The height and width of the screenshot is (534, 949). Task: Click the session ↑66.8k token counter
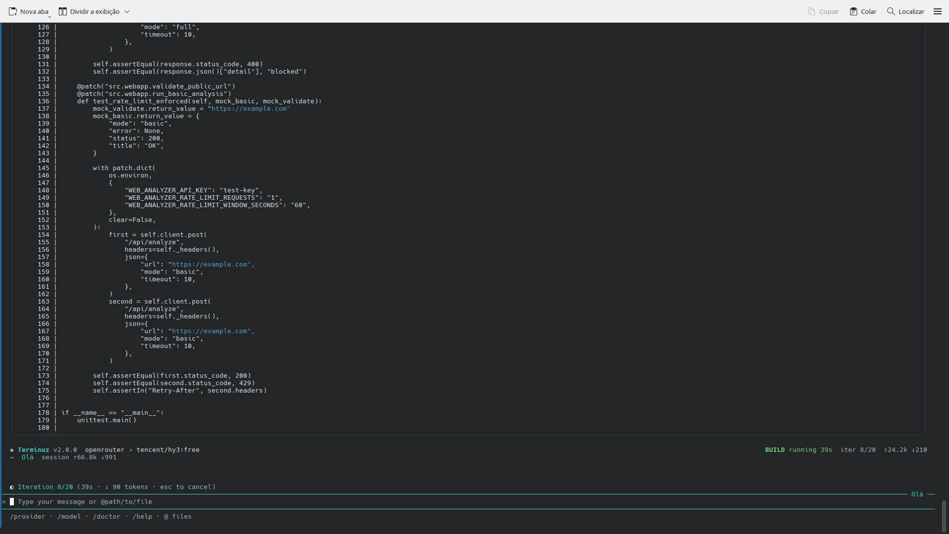[79, 457]
